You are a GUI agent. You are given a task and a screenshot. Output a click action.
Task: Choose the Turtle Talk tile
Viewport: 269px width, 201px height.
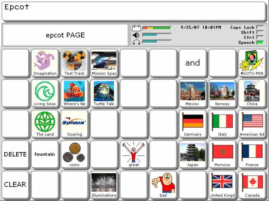[x=104, y=93]
